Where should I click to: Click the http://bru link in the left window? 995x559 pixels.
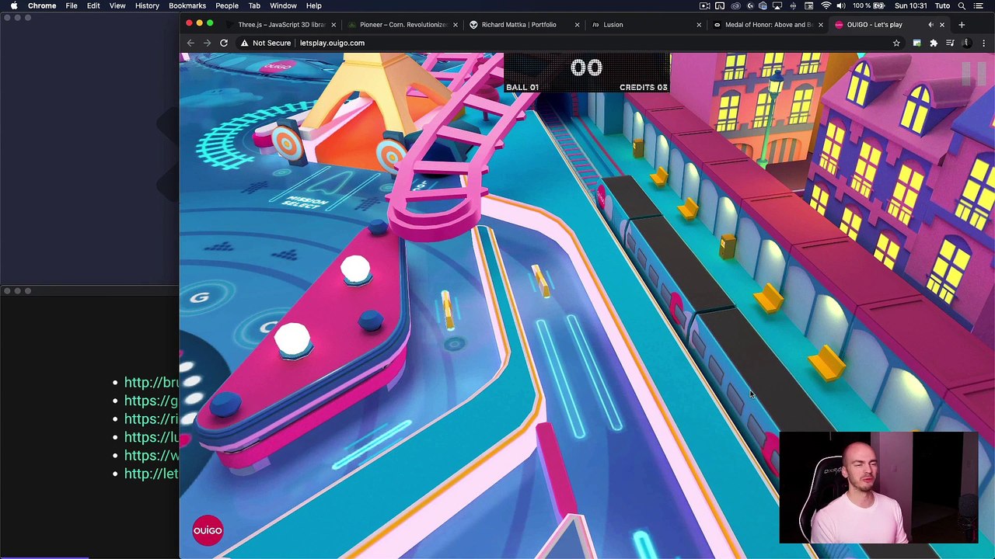click(152, 382)
